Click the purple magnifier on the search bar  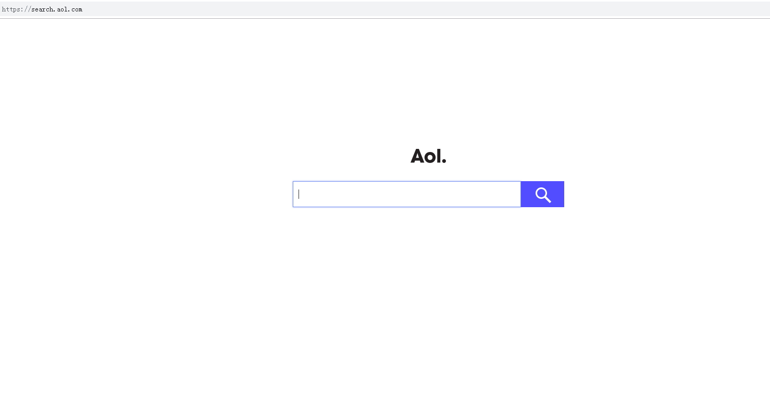click(542, 194)
